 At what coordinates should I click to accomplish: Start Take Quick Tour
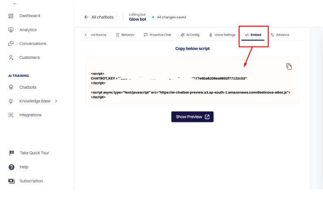(34, 153)
